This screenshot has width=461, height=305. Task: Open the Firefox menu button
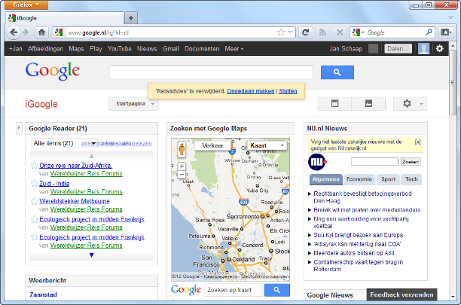(x=26, y=5)
